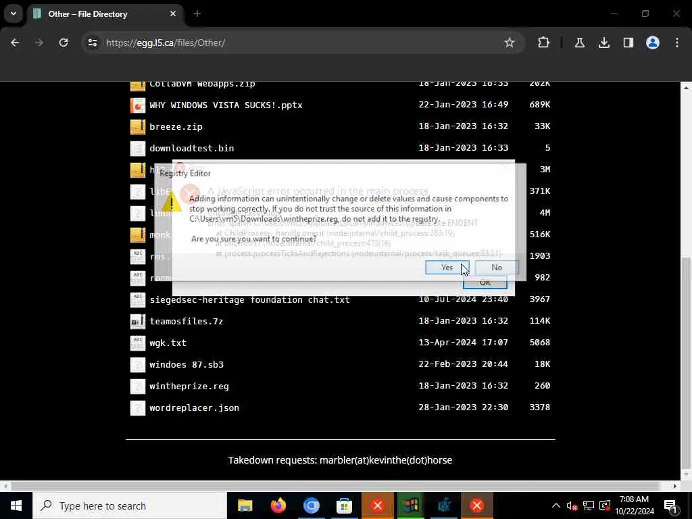Viewport: 692px width, 519px height.
Task: Click the pptx icon beside WHY WINDOWS VISTA SUCKS
Action: point(138,105)
